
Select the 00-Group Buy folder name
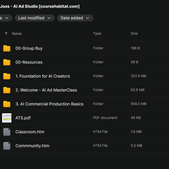[x=29, y=48]
